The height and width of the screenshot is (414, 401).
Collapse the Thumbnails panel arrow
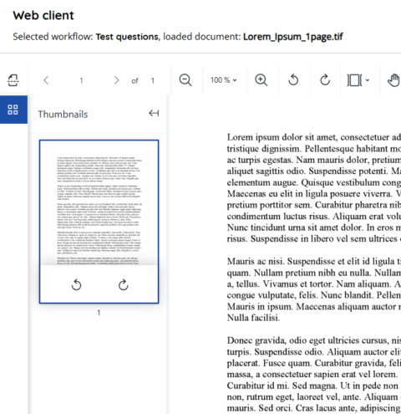154,113
